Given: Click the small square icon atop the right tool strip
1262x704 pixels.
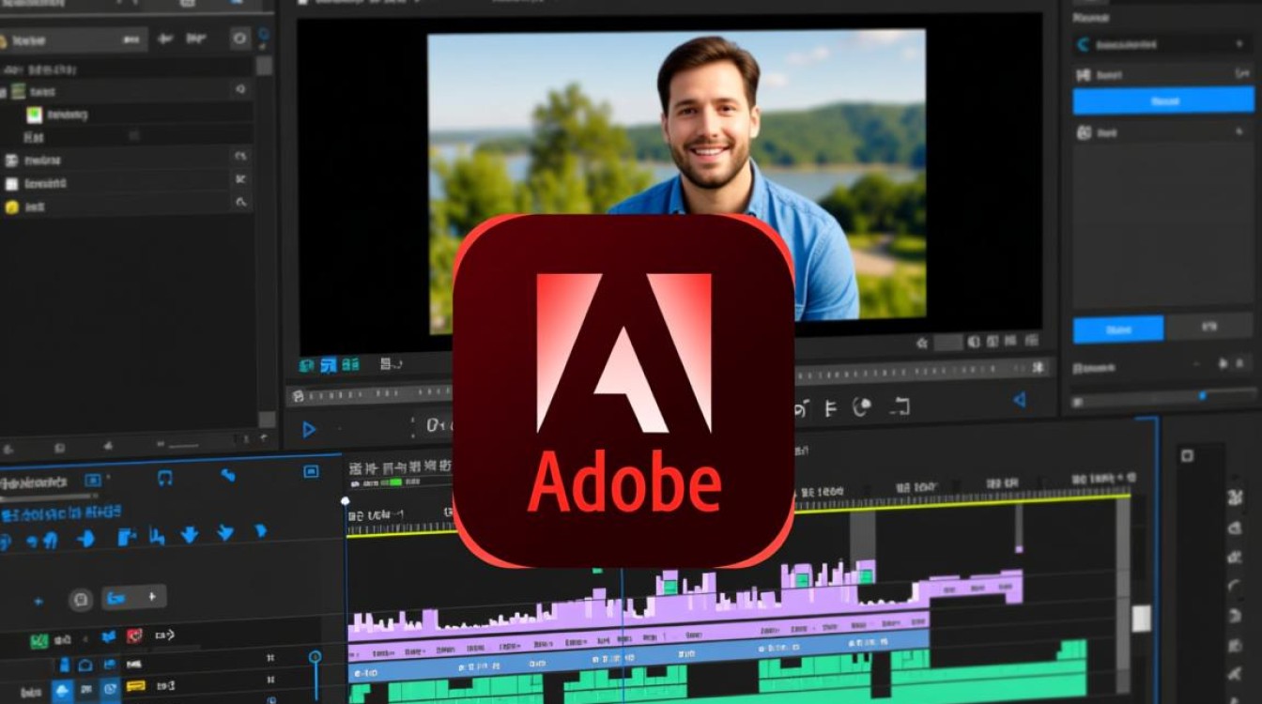Looking at the screenshot, I should (1187, 456).
